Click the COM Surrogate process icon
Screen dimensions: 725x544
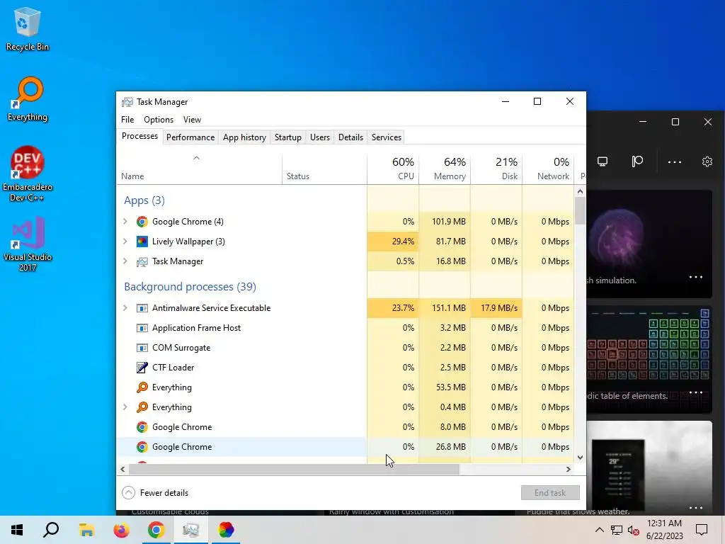(142, 348)
